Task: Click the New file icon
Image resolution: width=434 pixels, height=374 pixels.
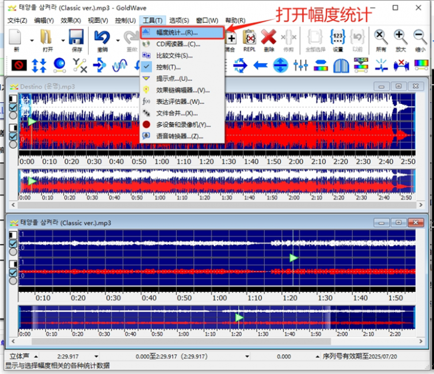Action: (x=15, y=37)
